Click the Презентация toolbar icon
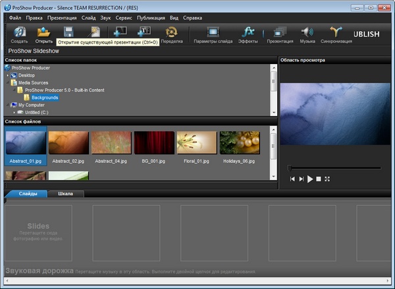Image resolution: width=395 pixels, height=289 pixels. 280,33
